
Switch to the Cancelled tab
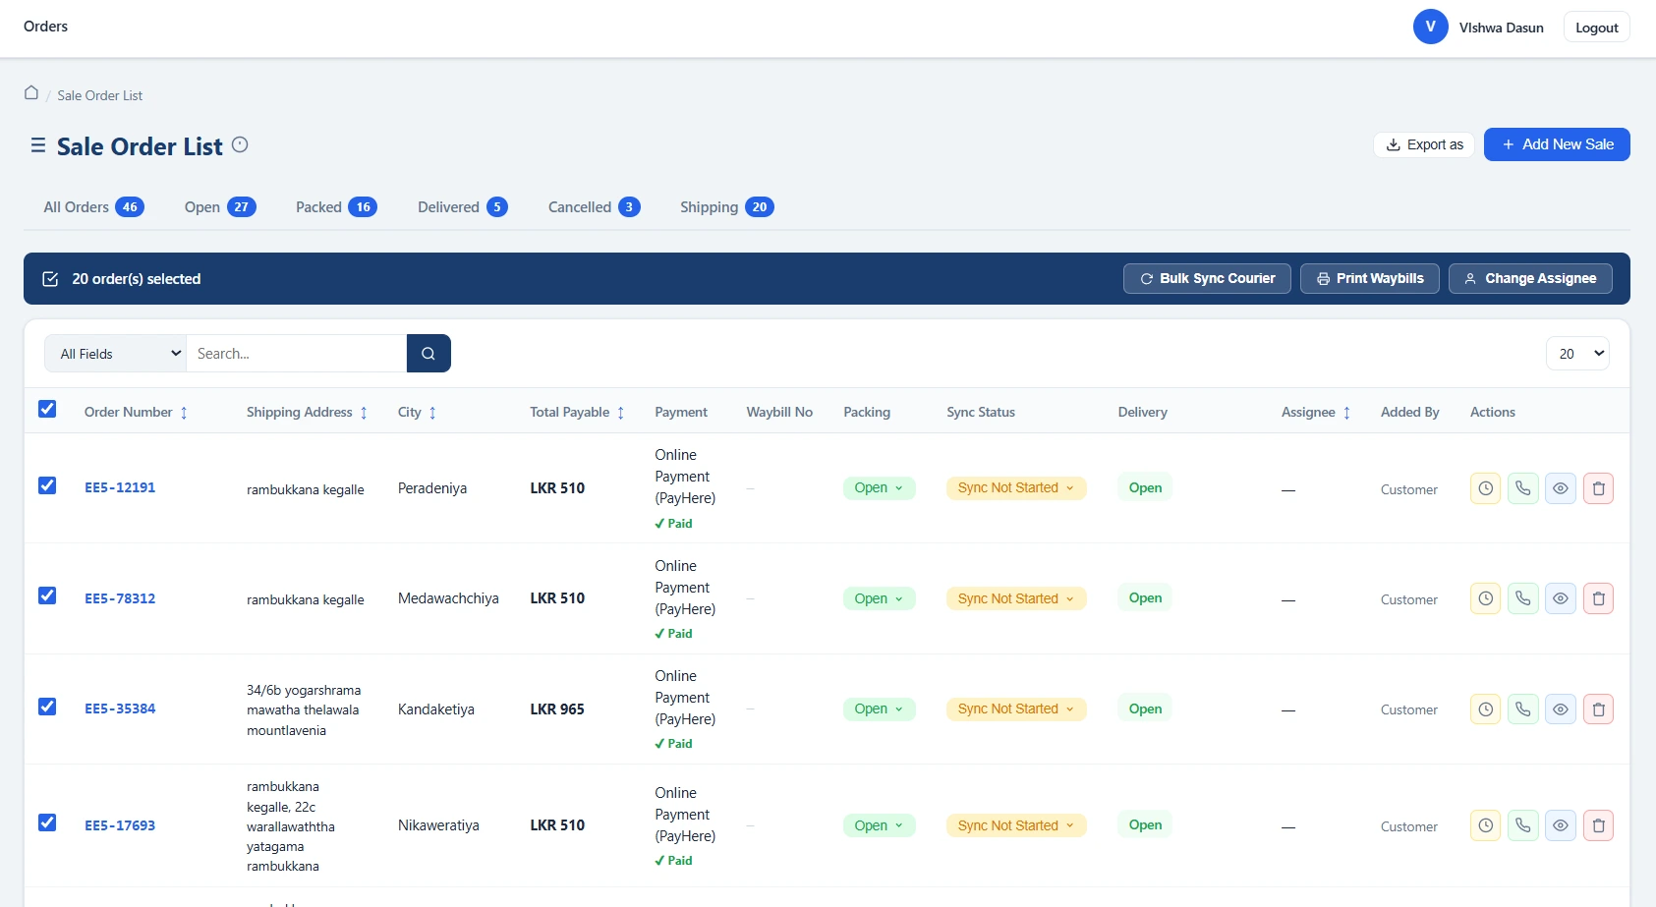[x=594, y=207]
